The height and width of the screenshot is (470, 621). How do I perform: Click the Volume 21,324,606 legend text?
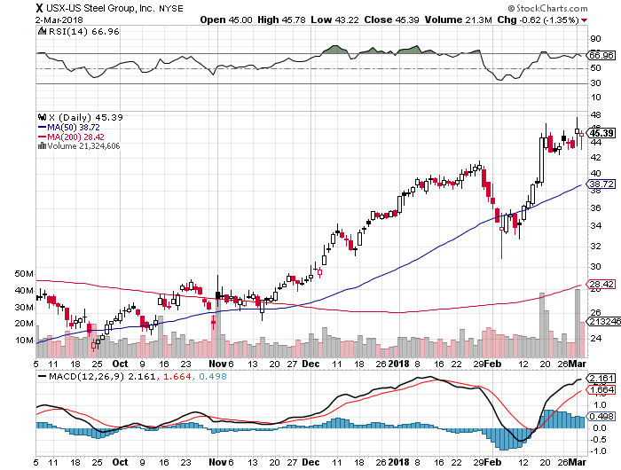point(83,146)
